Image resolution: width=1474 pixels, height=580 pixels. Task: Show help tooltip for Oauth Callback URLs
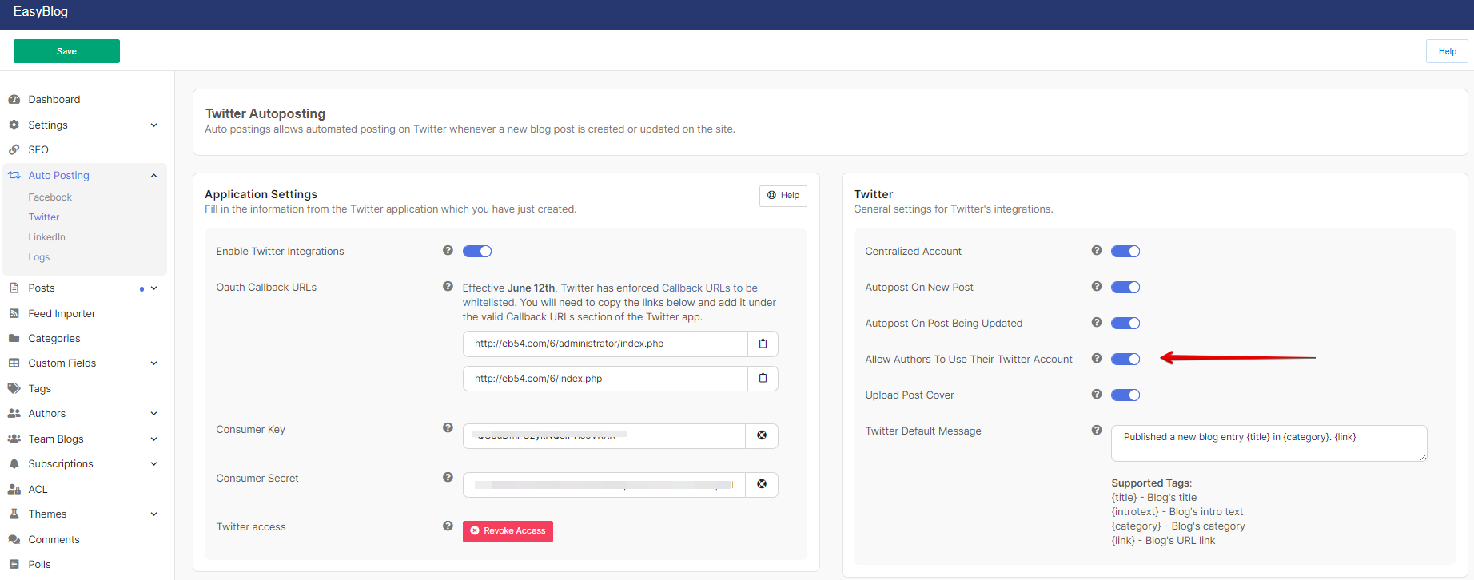pyautogui.click(x=448, y=287)
